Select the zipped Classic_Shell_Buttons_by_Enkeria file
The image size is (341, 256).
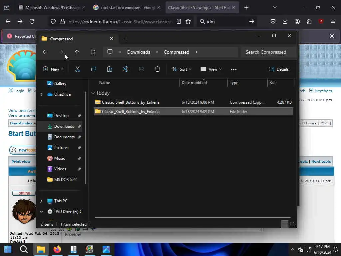tap(193, 102)
